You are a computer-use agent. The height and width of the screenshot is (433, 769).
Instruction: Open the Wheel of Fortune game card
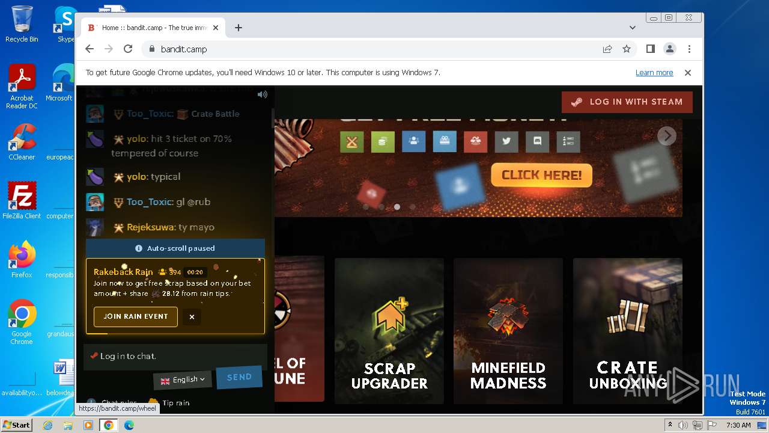pyautogui.click(x=299, y=329)
